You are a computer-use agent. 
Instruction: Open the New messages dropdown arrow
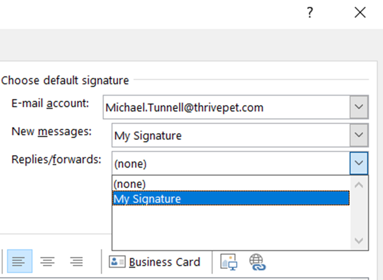tap(359, 136)
